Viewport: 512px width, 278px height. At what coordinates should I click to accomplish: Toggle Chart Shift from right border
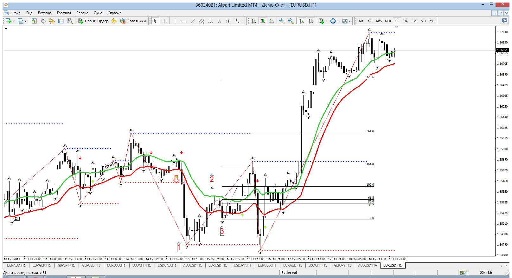coord(311,21)
